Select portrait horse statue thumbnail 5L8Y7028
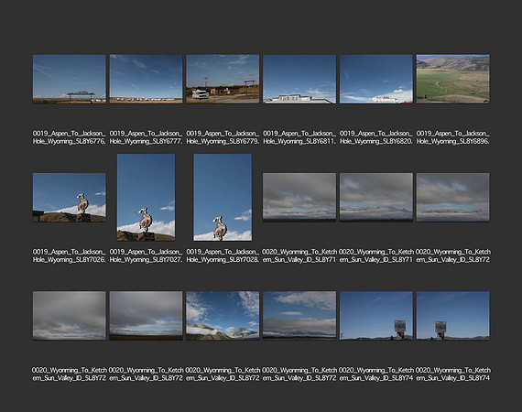Image resolution: width=522 pixels, height=412 pixels. [223, 198]
